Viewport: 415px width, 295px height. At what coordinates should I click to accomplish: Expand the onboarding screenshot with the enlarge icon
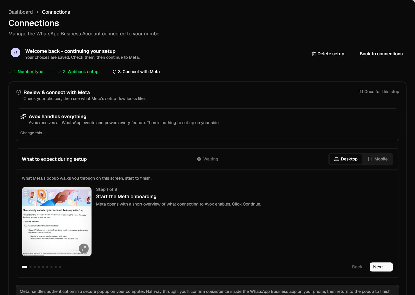tap(84, 248)
